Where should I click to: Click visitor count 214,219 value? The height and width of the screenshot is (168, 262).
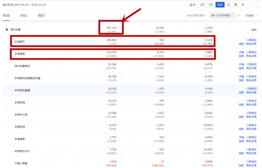111,52
